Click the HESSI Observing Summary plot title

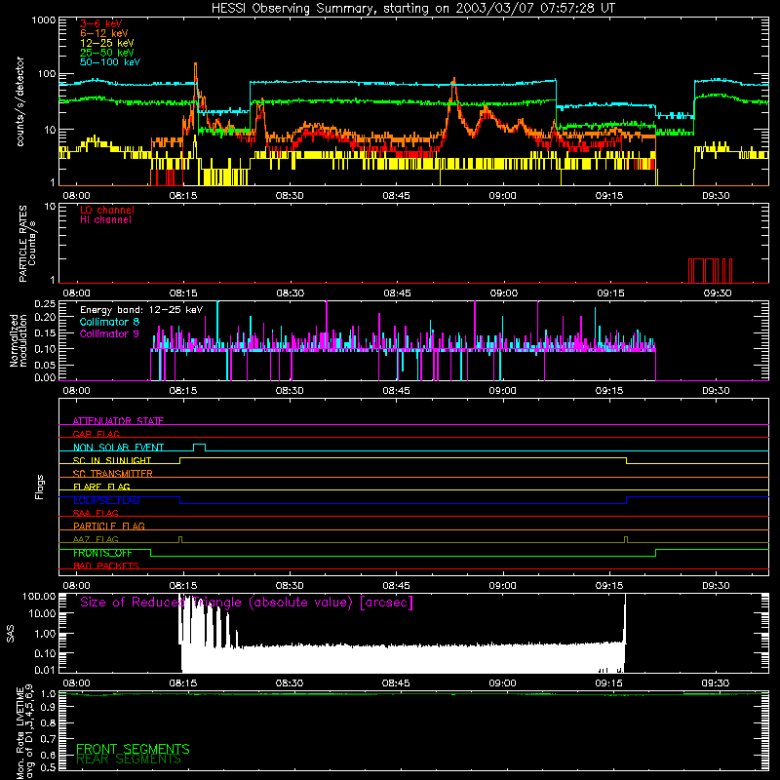tap(413, 9)
